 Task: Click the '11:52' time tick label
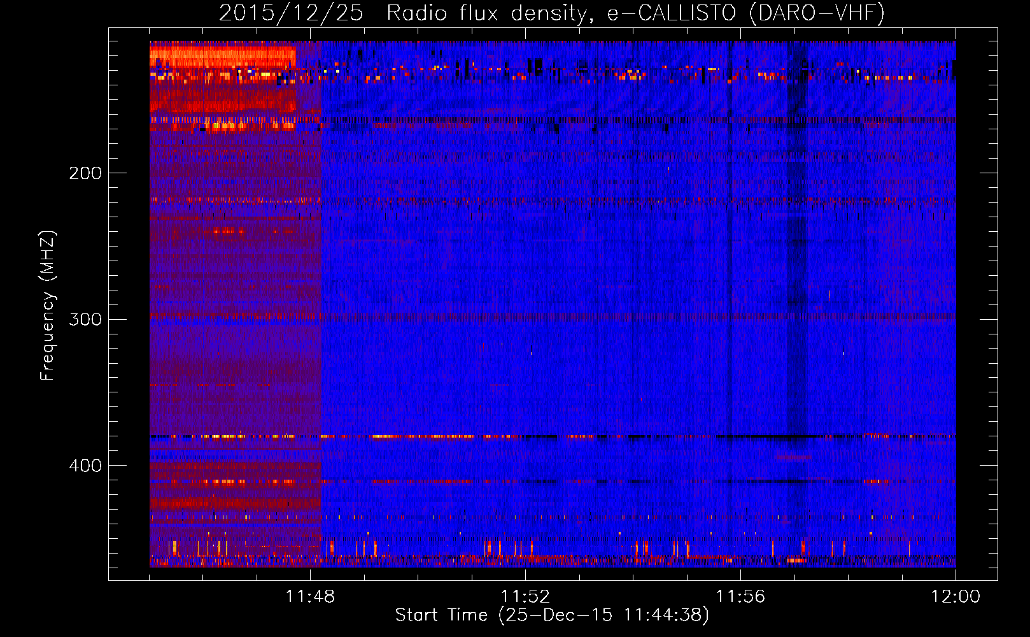point(525,597)
